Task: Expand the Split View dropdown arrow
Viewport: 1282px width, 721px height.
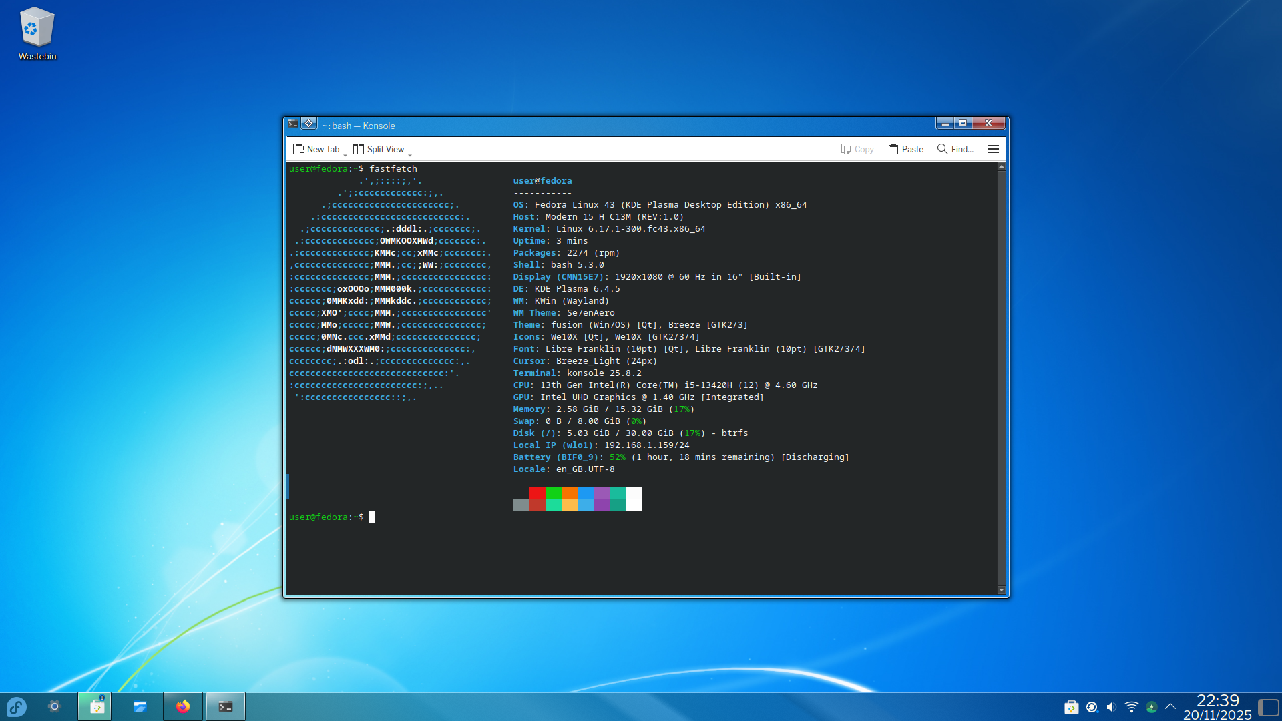Action: pos(410,154)
